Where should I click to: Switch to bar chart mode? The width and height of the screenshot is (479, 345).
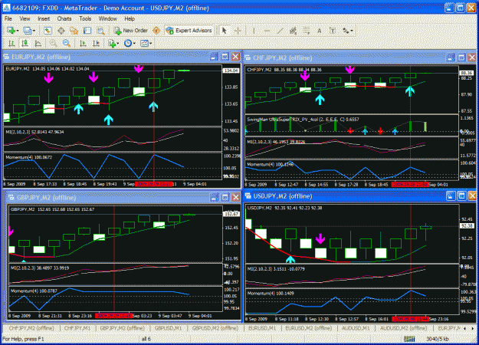[11, 44]
